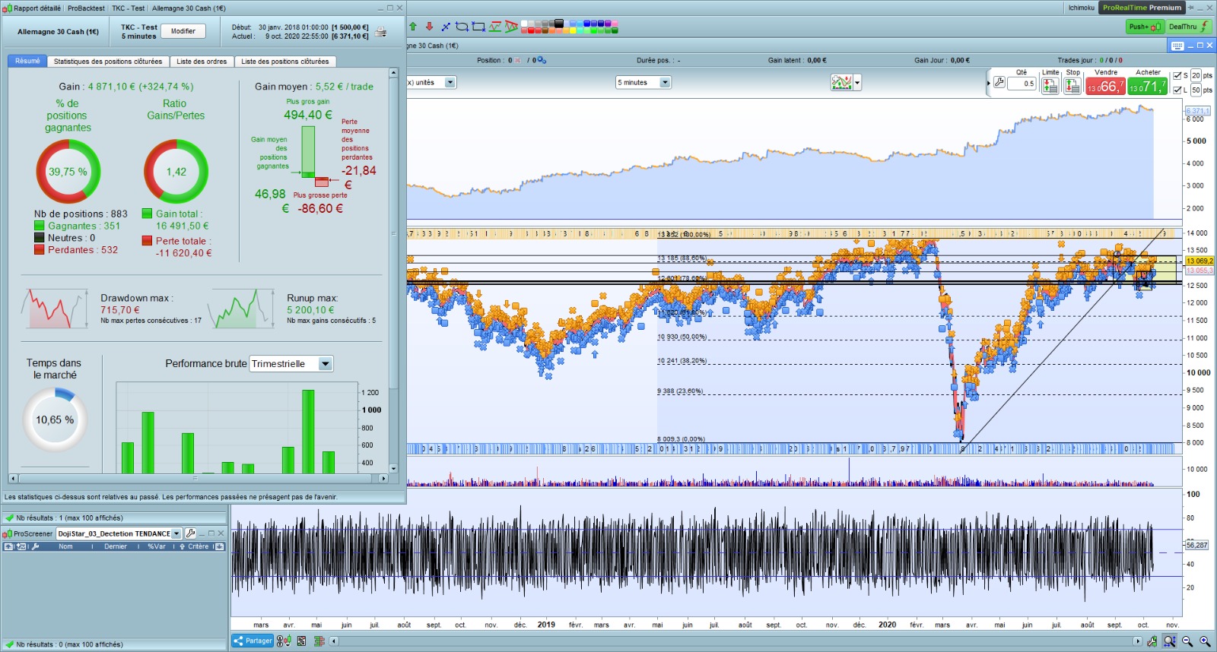Screen dimensions: 1217x652
Task: Click the Stop order icon
Action: 1072,86
